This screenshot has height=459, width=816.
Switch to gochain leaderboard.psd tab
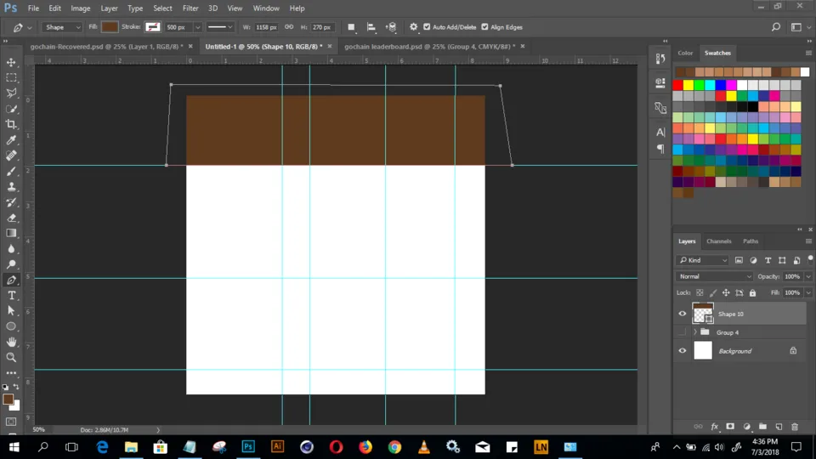pos(430,46)
